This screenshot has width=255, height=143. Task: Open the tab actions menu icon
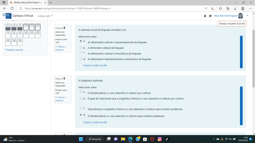4,3
